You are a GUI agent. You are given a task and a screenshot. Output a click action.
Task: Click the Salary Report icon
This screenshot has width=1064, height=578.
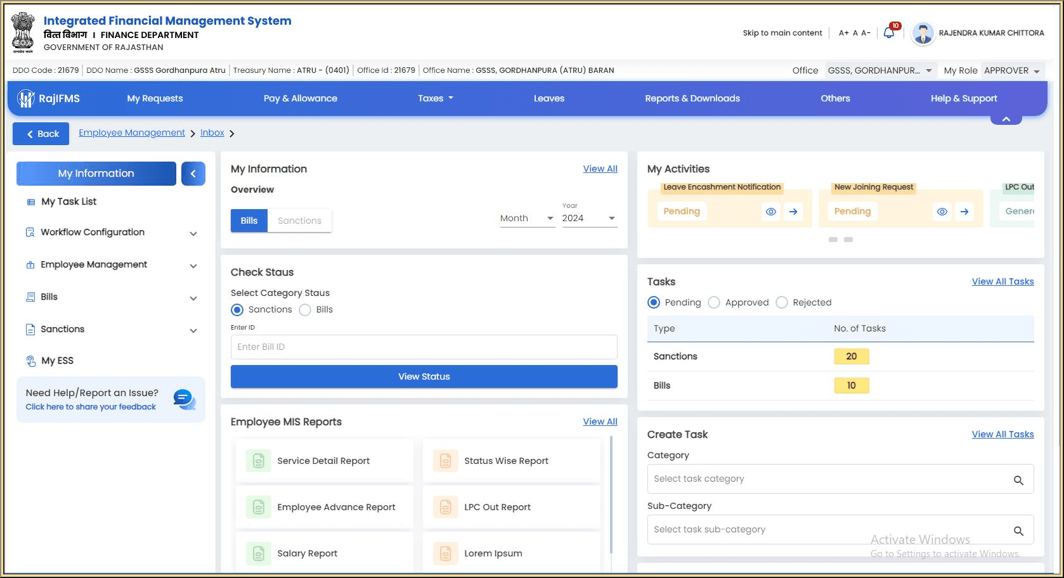(x=258, y=553)
